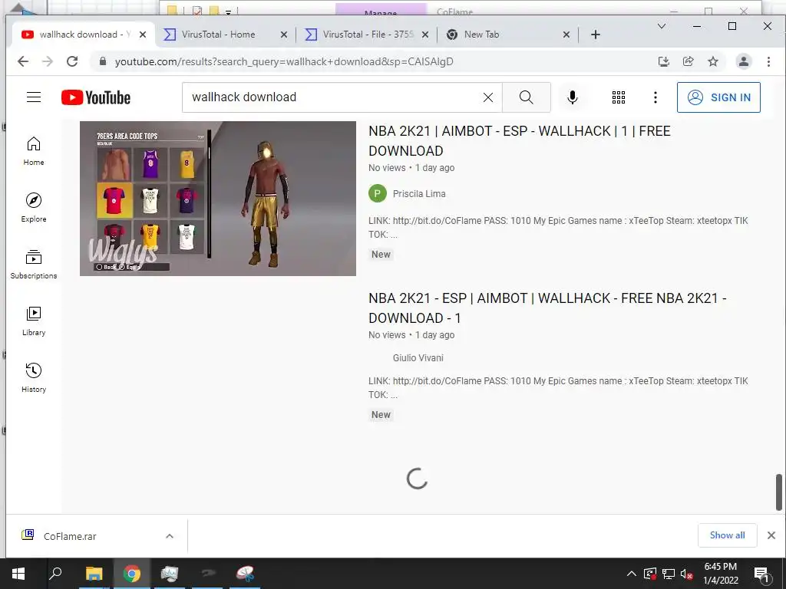Go back using the browser back arrow
Screen dimensions: 786x589
pyautogui.click(x=23, y=61)
